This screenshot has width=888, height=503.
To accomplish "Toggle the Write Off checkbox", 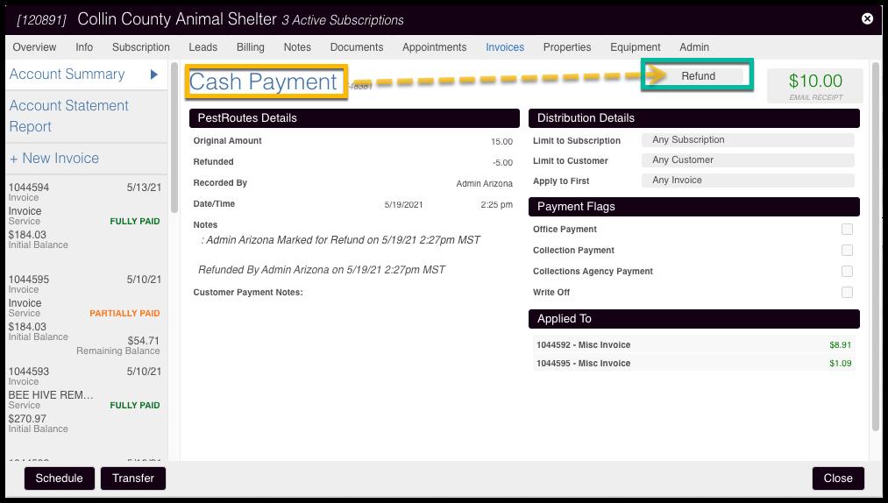I will pyautogui.click(x=847, y=293).
